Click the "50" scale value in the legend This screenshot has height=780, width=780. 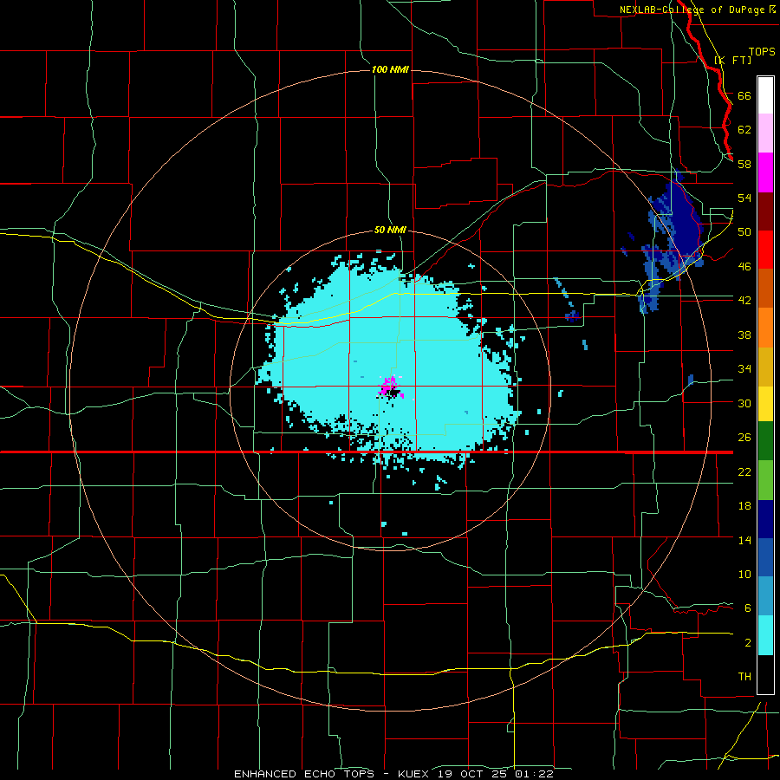tap(744, 232)
